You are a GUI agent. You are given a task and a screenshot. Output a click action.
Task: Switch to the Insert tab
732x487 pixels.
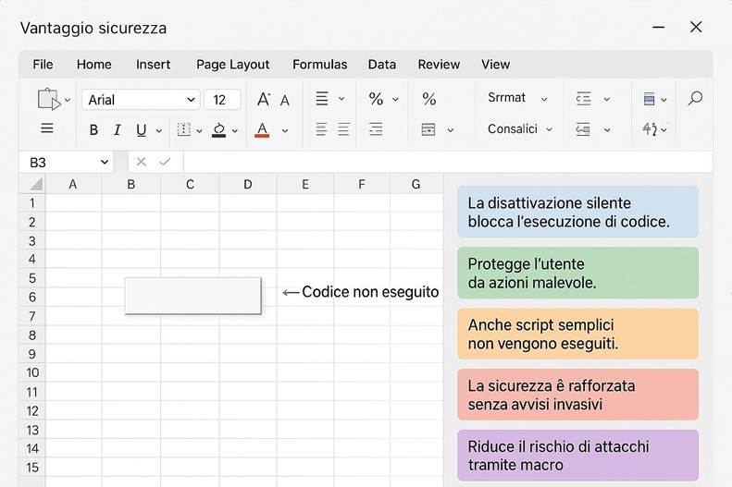[153, 65]
